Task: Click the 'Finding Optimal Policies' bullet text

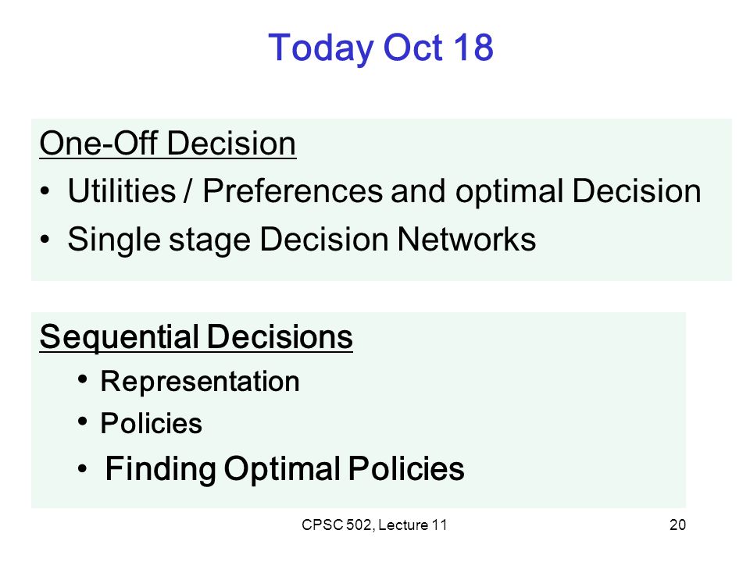Action: point(284,469)
